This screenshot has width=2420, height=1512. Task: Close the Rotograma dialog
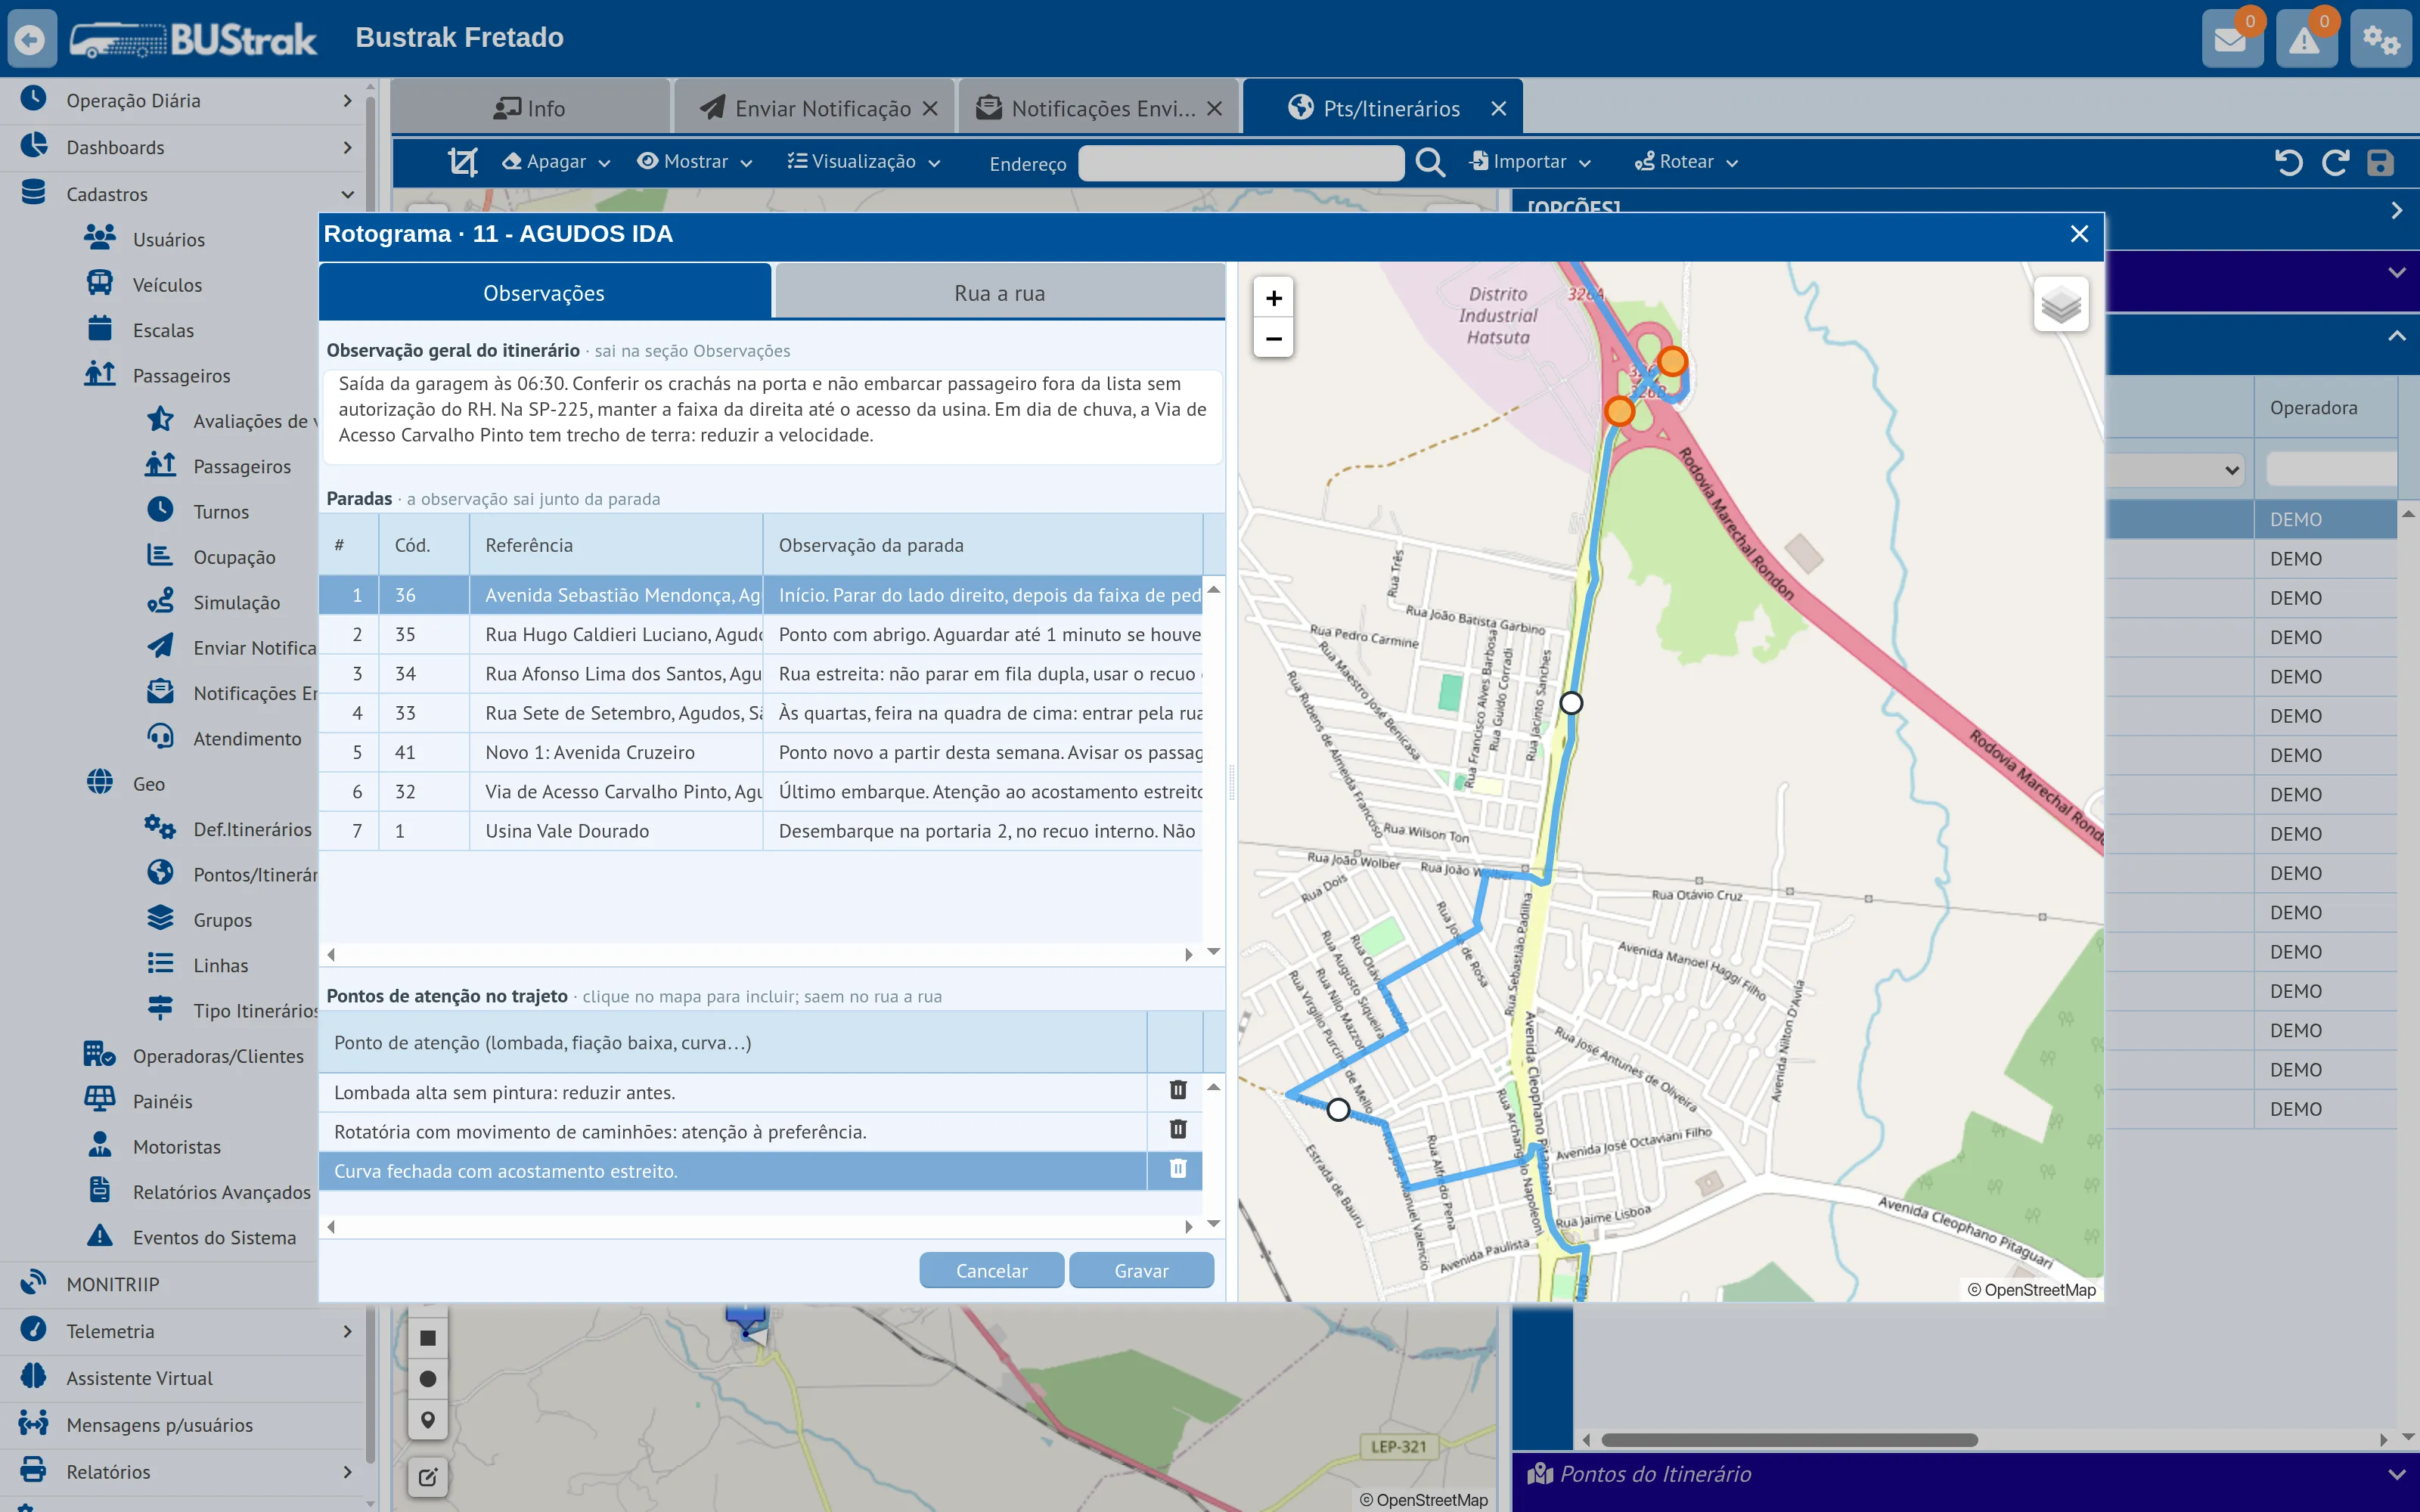[2079, 234]
